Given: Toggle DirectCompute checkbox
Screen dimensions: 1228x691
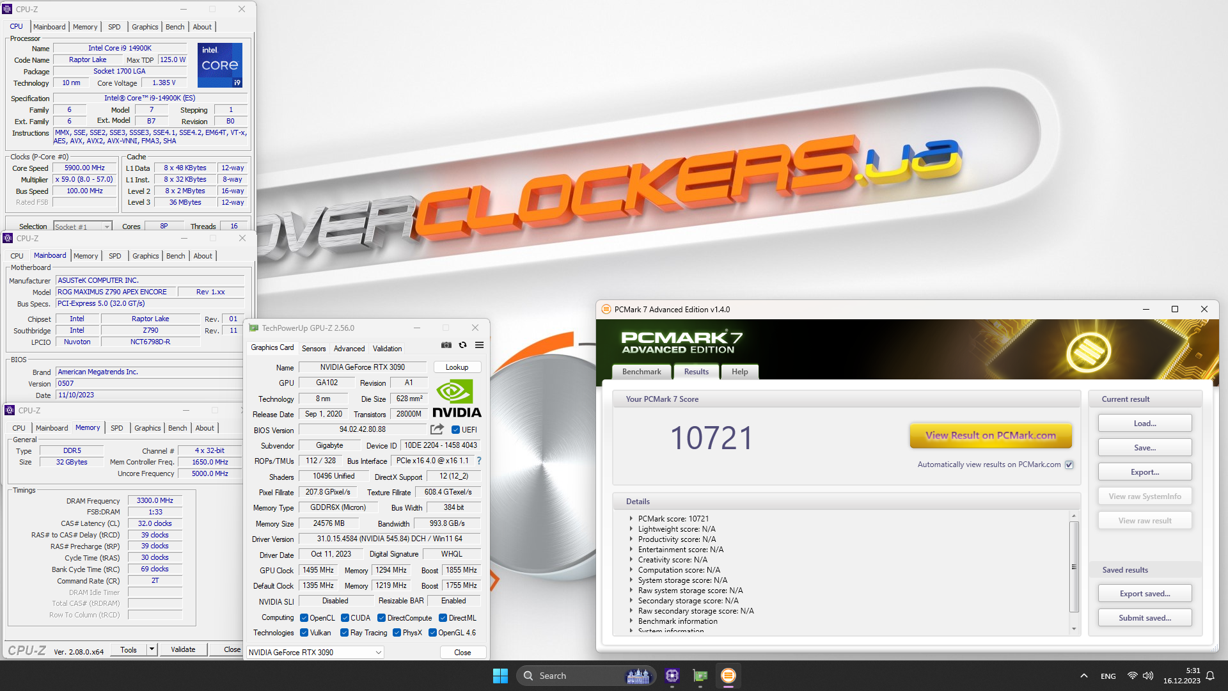Looking at the screenshot, I should 381,618.
